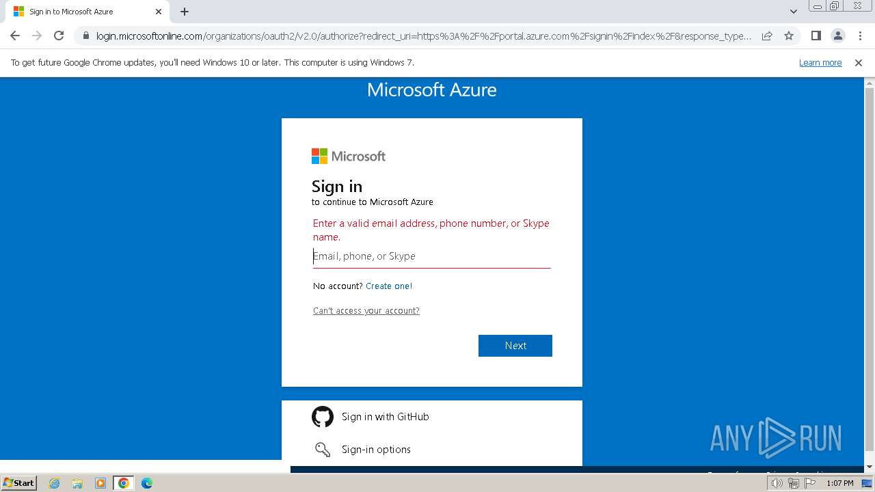
Task: Dismiss the Chrome update notification bar
Action: tap(859, 63)
